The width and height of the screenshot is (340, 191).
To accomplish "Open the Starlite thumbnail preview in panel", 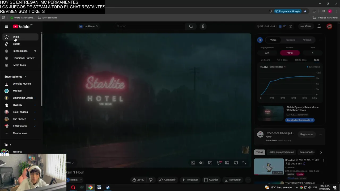I will point(270,114).
